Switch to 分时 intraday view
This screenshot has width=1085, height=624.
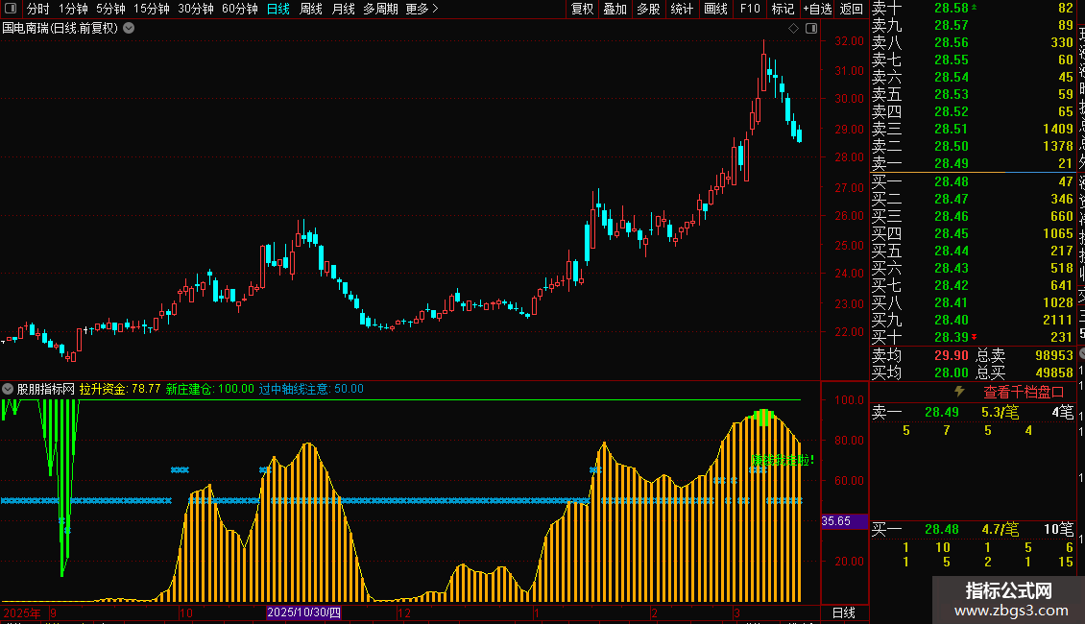click(38, 9)
